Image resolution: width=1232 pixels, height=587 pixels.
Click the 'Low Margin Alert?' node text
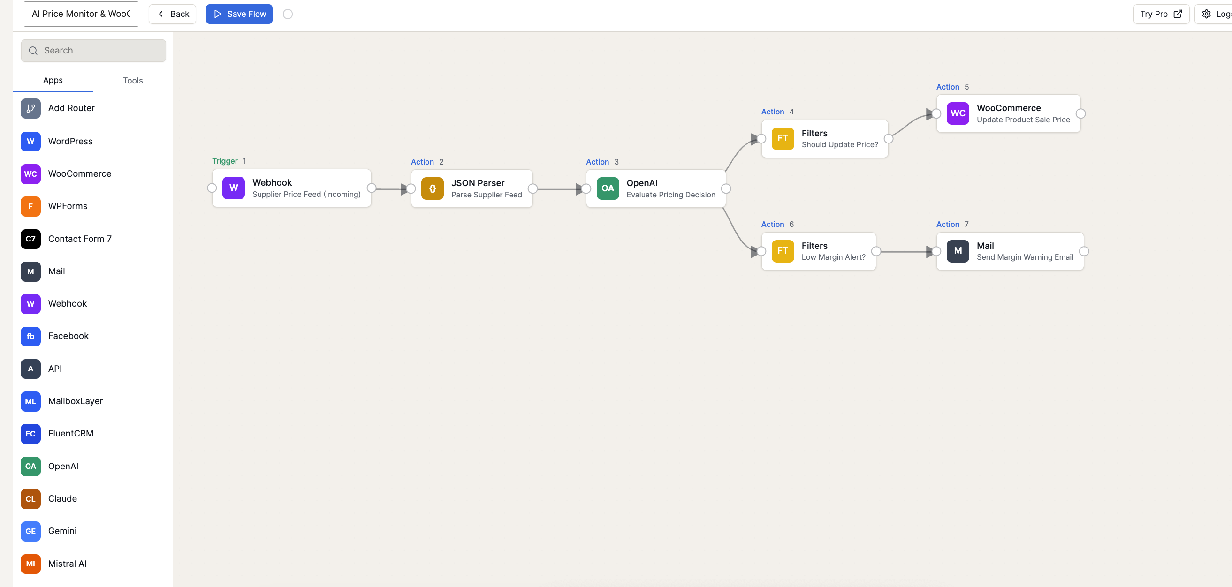834,258
